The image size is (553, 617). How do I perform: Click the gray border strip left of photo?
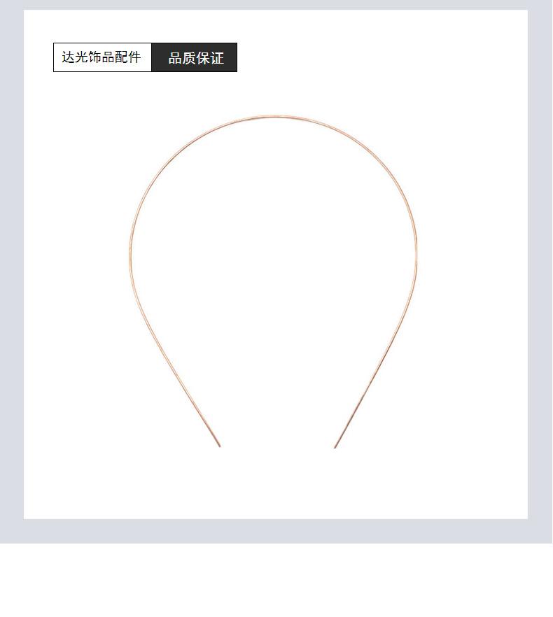(12, 264)
